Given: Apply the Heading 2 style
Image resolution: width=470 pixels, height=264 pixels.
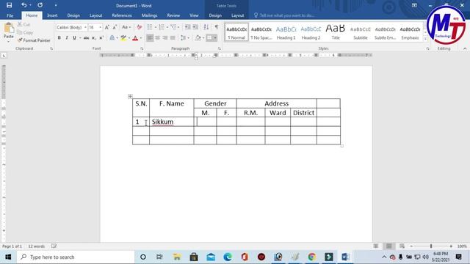Looking at the screenshot, I should pyautogui.click(x=311, y=32).
